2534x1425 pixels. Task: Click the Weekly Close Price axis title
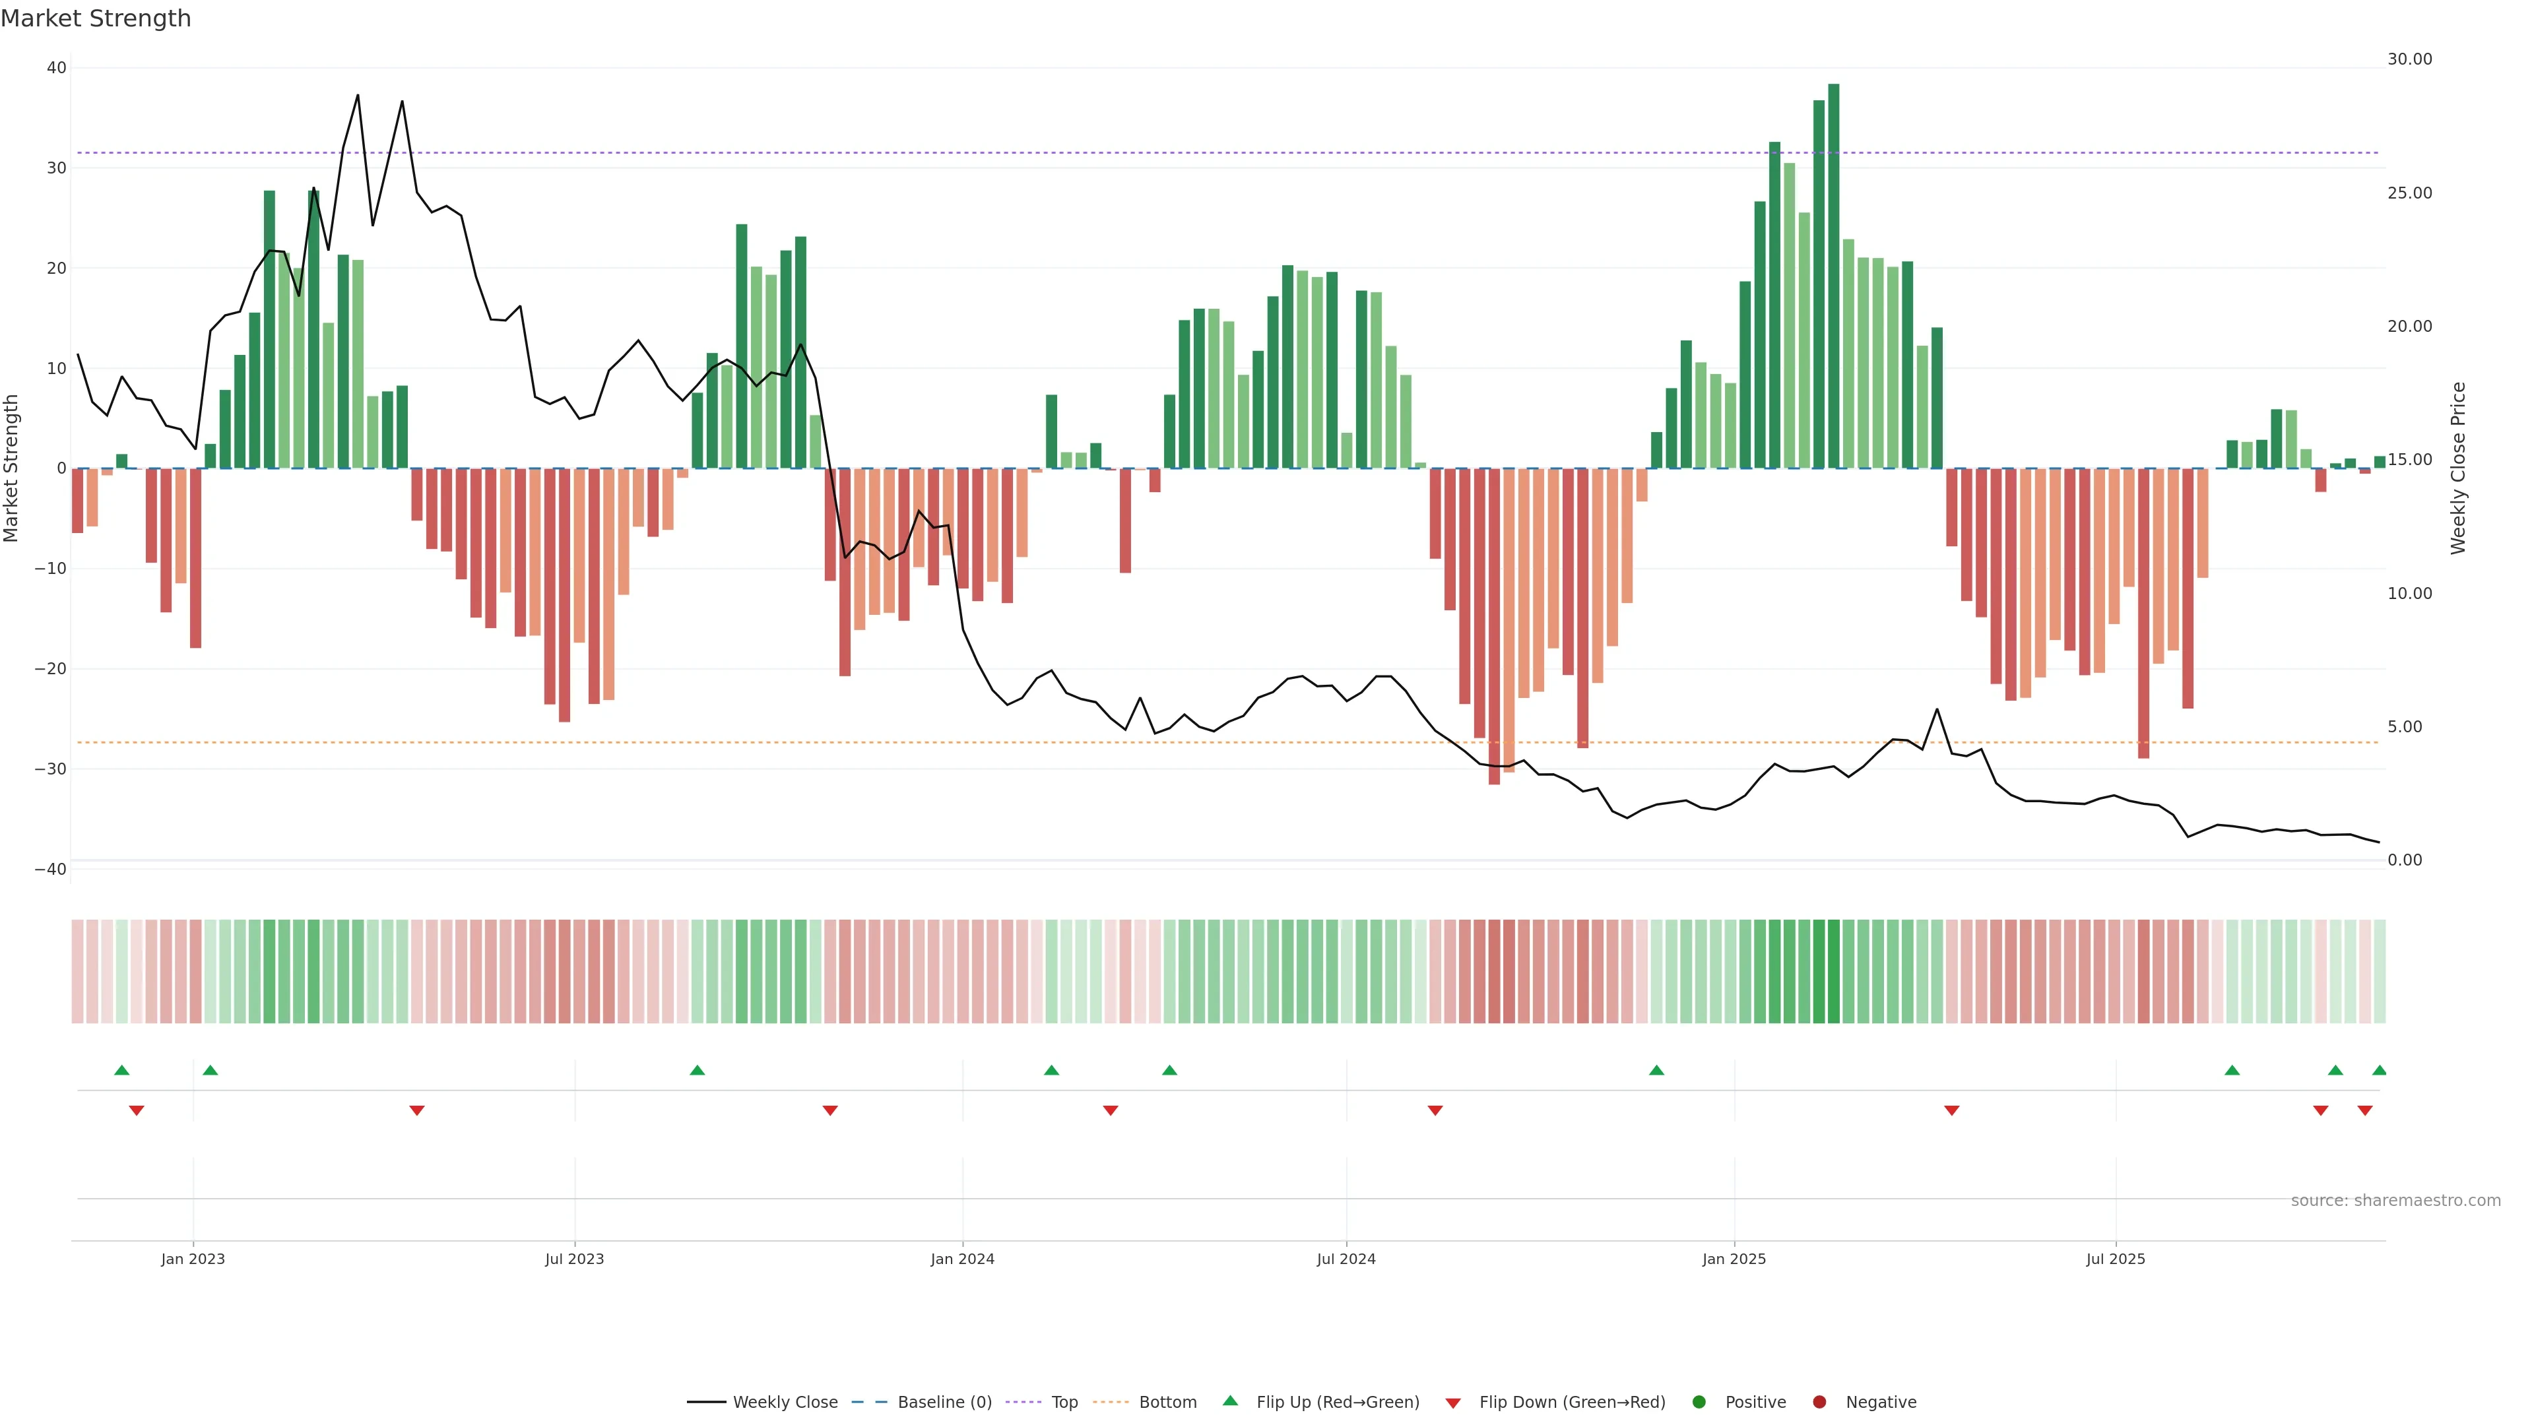pyautogui.click(x=2458, y=468)
